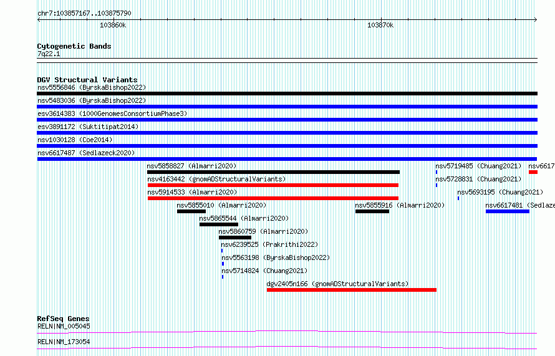
Task: Open nsv5483036 (ByrskaBishop2022) label
Action: [x=92, y=100]
